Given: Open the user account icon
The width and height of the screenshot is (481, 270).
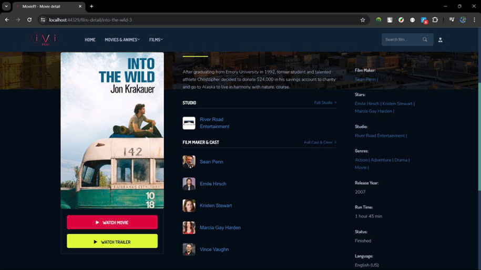Looking at the screenshot, I should 440,40.
